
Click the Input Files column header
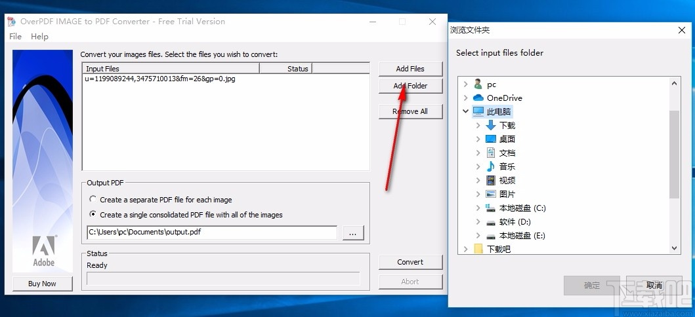coord(171,69)
